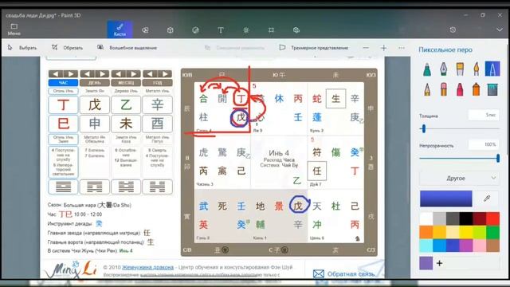This screenshot has height=287, width=510.
Task: Open the Canvas crop-frame tab
Action: pos(271,30)
